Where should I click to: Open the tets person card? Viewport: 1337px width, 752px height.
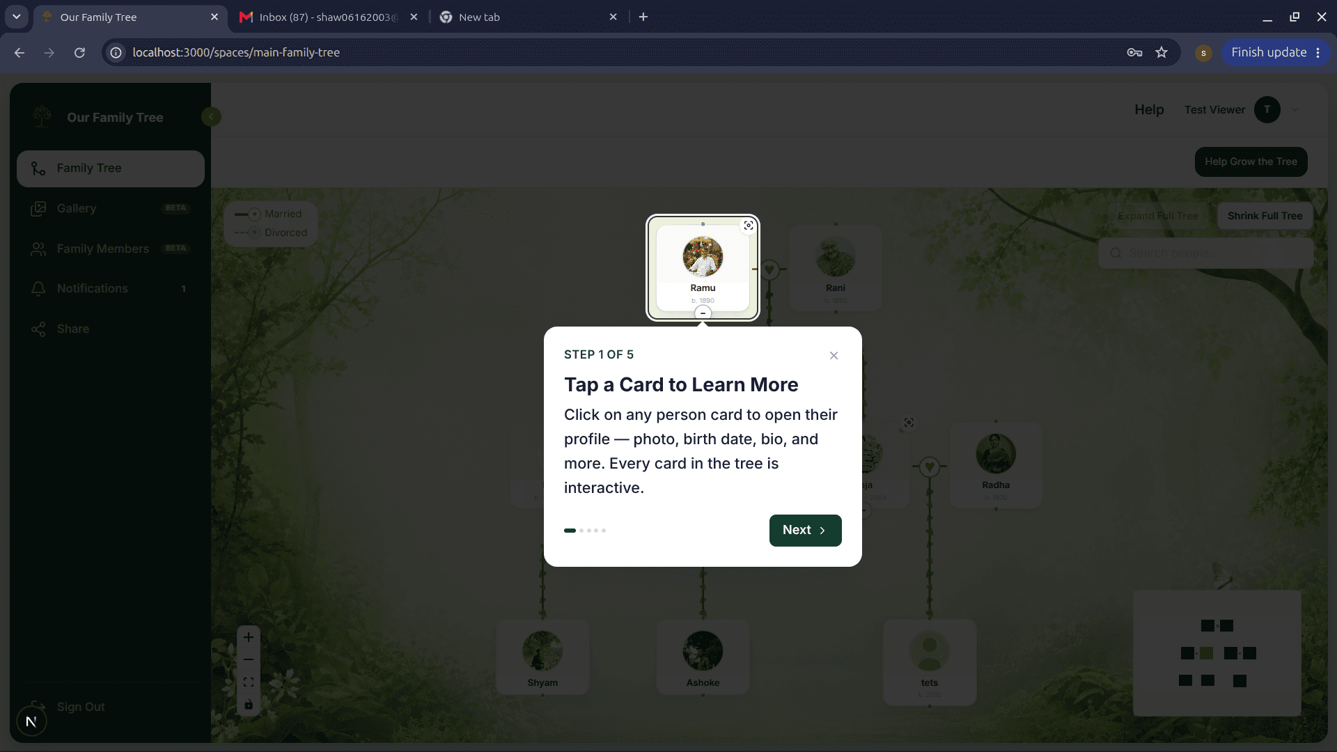click(930, 662)
